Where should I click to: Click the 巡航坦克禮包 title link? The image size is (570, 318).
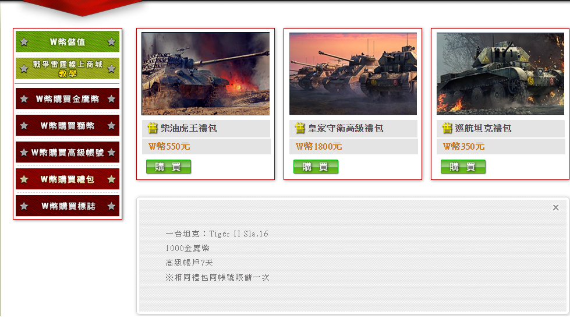click(483, 128)
